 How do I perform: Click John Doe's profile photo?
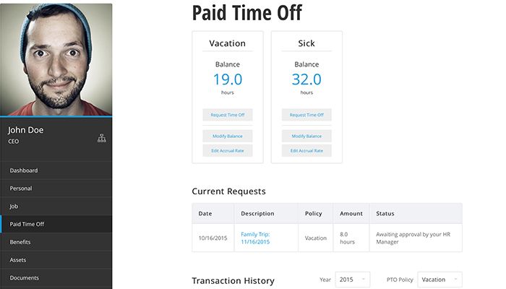click(x=56, y=59)
